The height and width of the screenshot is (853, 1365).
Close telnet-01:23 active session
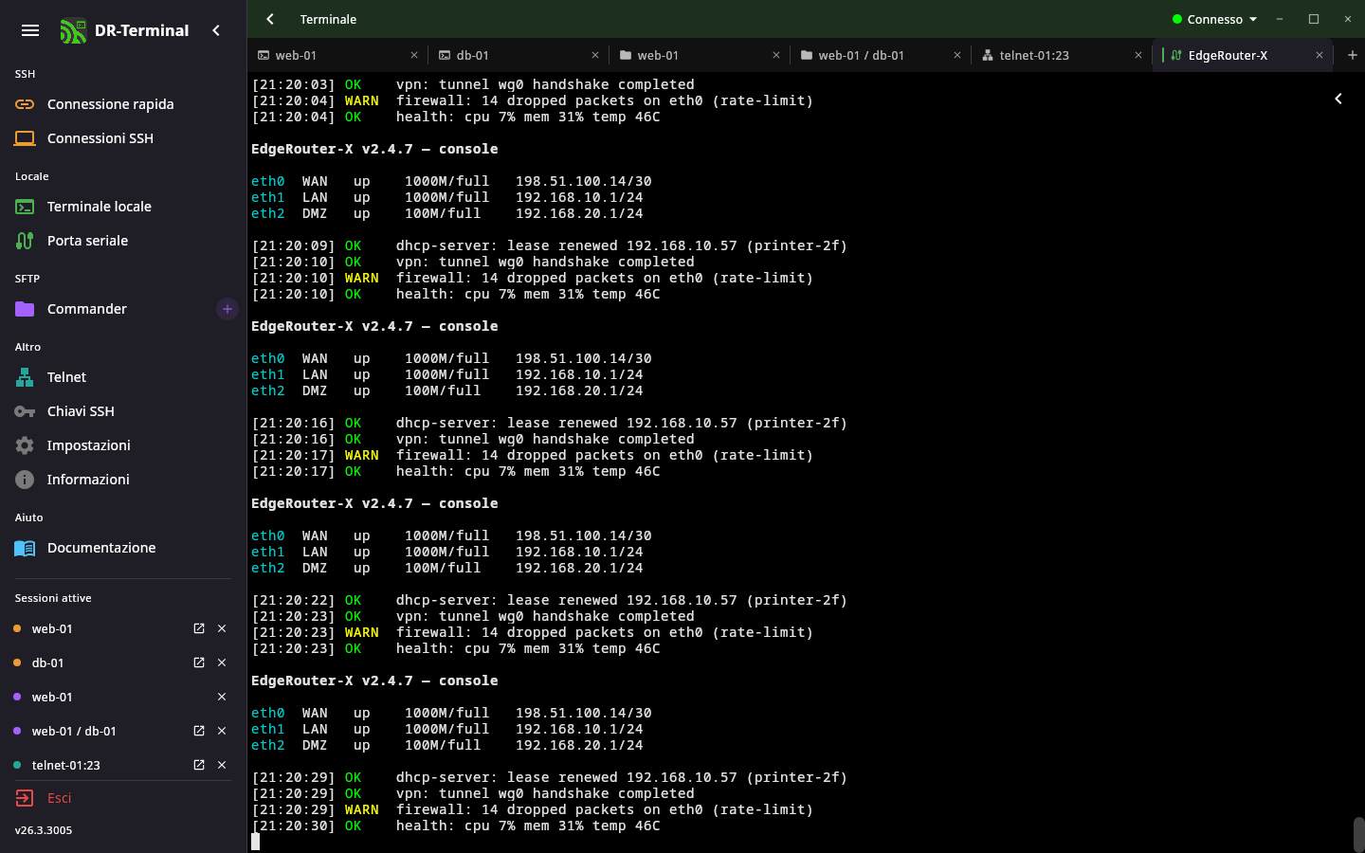(x=222, y=765)
